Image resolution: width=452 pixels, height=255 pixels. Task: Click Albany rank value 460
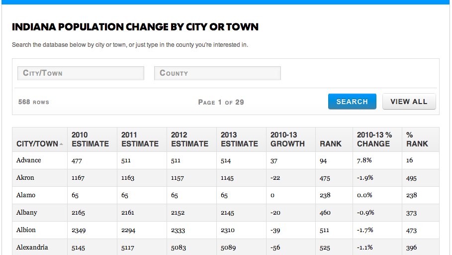tap(325, 213)
